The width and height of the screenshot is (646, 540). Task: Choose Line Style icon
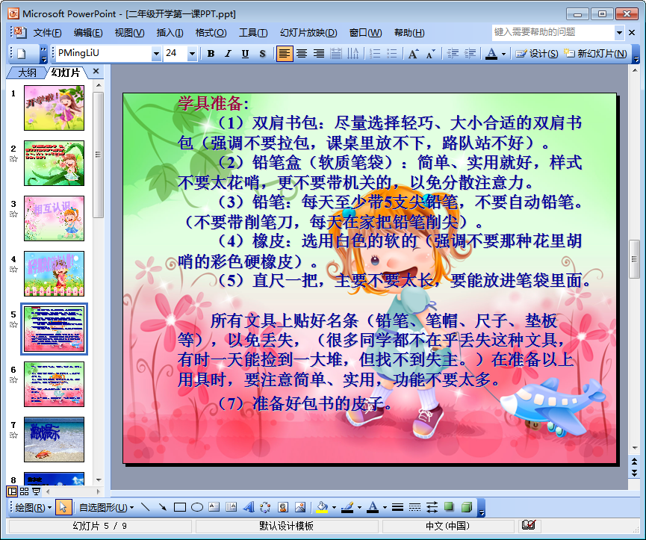397,507
